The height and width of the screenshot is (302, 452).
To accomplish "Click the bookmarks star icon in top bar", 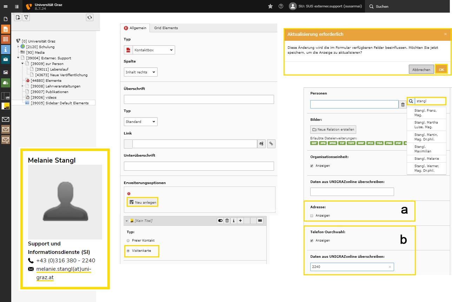I will coord(270,6).
